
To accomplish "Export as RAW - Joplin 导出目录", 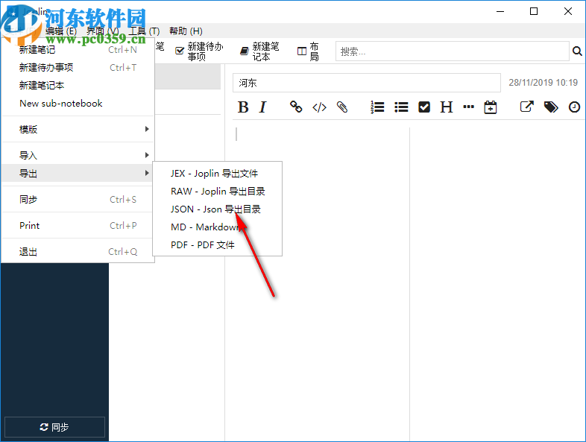I will click(217, 192).
